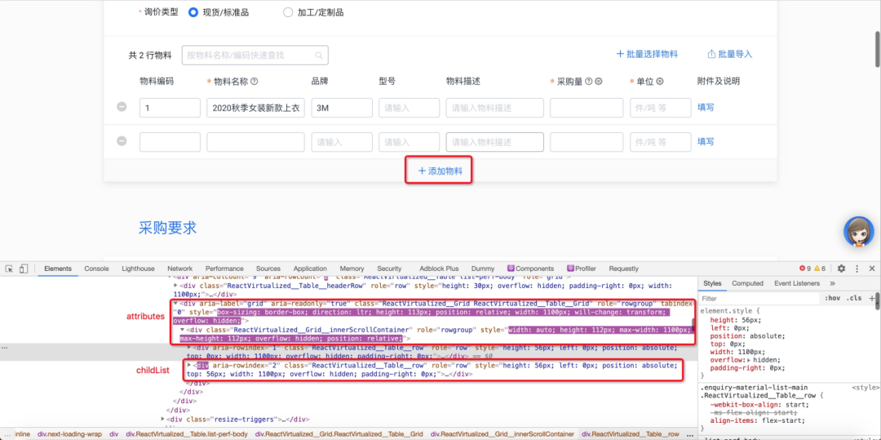This screenshot has width=881, height=440.
Task: Select the 现货/标准品 radio option
Action: pyautogui.click(x=193, y=11)
